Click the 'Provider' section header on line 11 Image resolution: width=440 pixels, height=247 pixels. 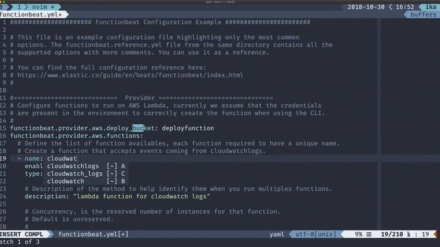click(140, 98)
